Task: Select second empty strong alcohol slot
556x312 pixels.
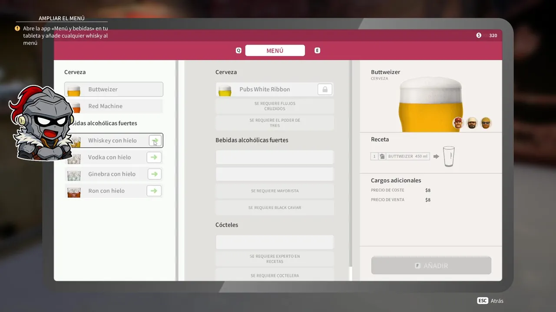Action: click(x=275, y=174)
